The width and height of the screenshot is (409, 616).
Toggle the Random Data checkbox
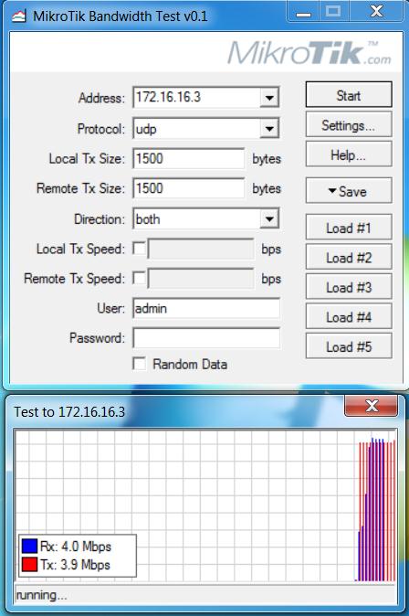139,364
